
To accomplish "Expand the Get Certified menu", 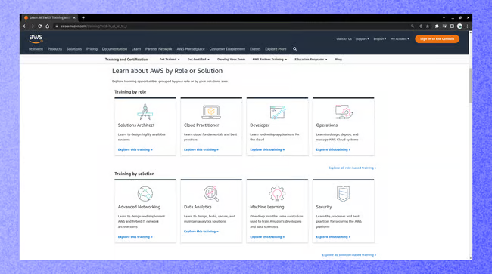I will [x=198, y=60].
